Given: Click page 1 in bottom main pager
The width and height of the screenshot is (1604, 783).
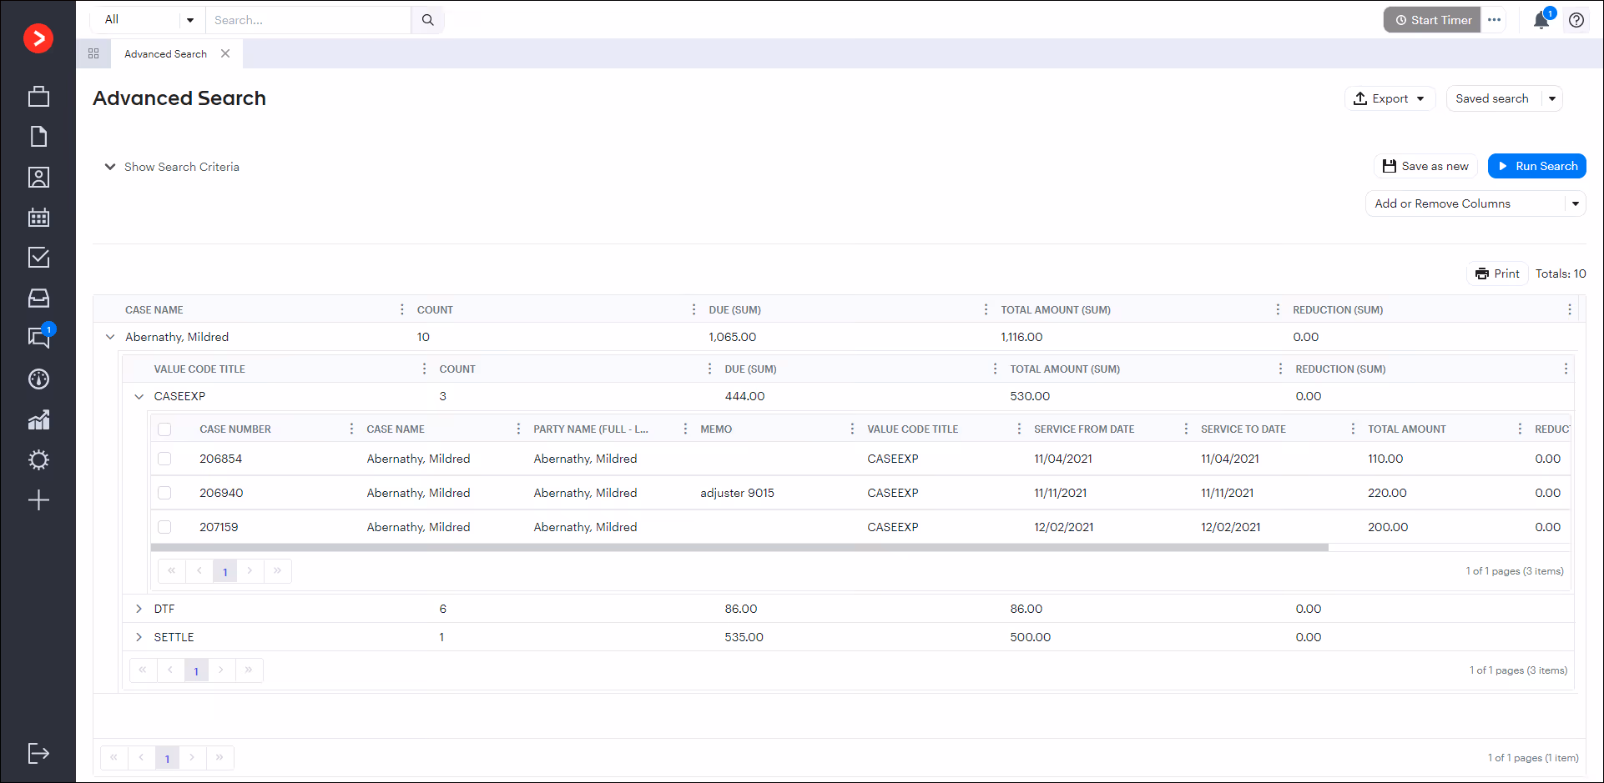Looking at the screenshot, I should [x=167, y=758].
